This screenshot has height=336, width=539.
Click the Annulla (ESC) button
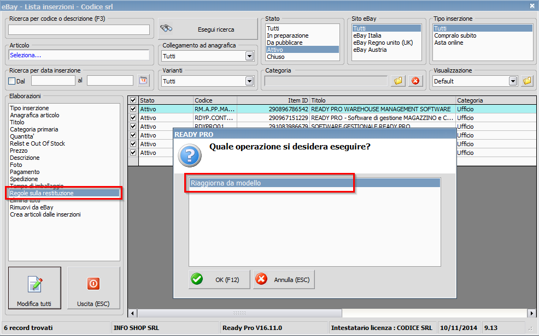coord(284,279)
